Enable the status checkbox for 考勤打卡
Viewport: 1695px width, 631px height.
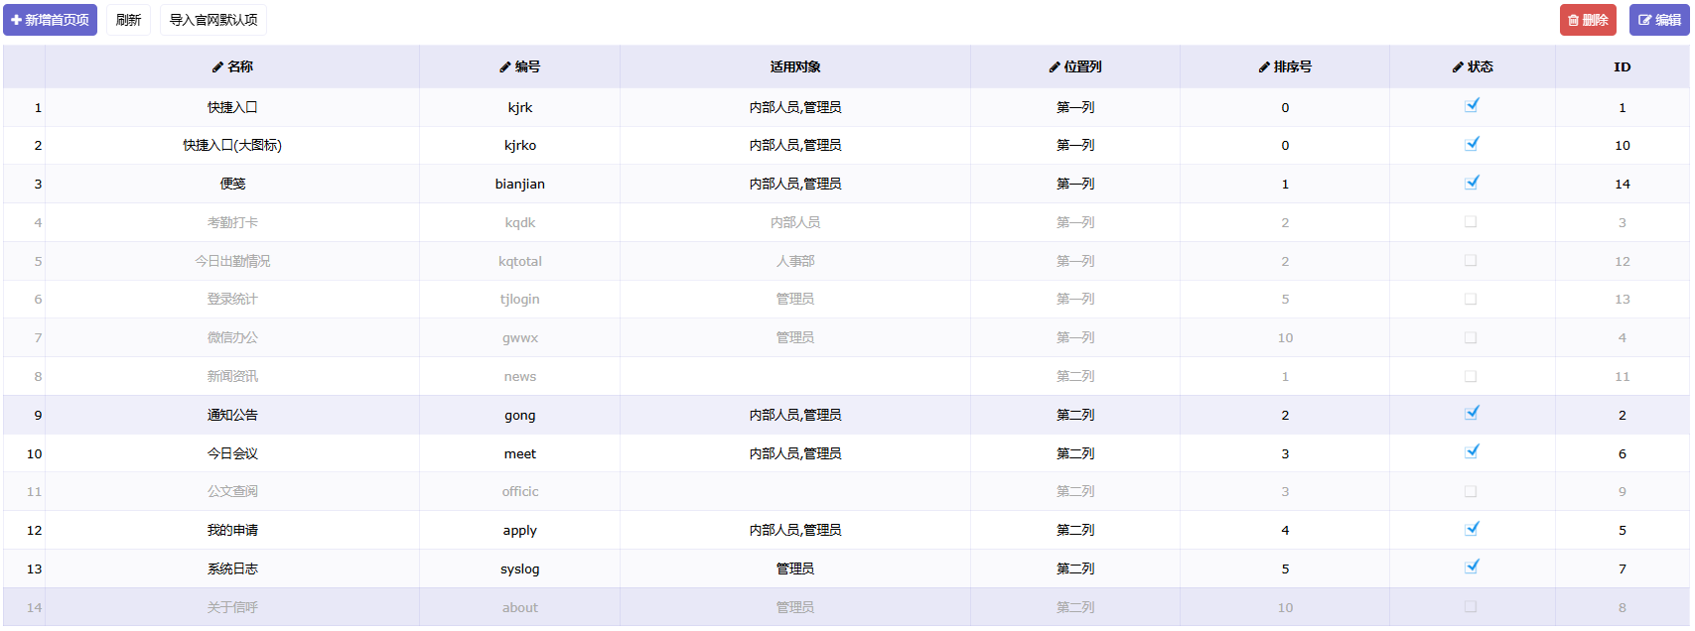tap(1471, 222)
